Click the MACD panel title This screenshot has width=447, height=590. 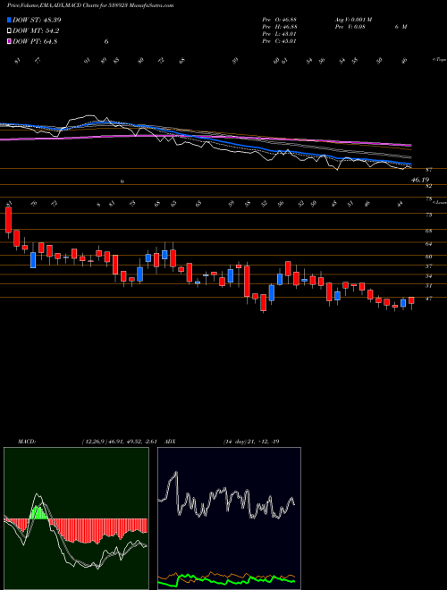click(x=26, y=442)
